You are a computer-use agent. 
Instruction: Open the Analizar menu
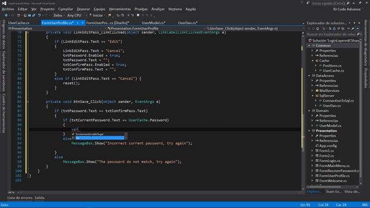coord(158,9)
